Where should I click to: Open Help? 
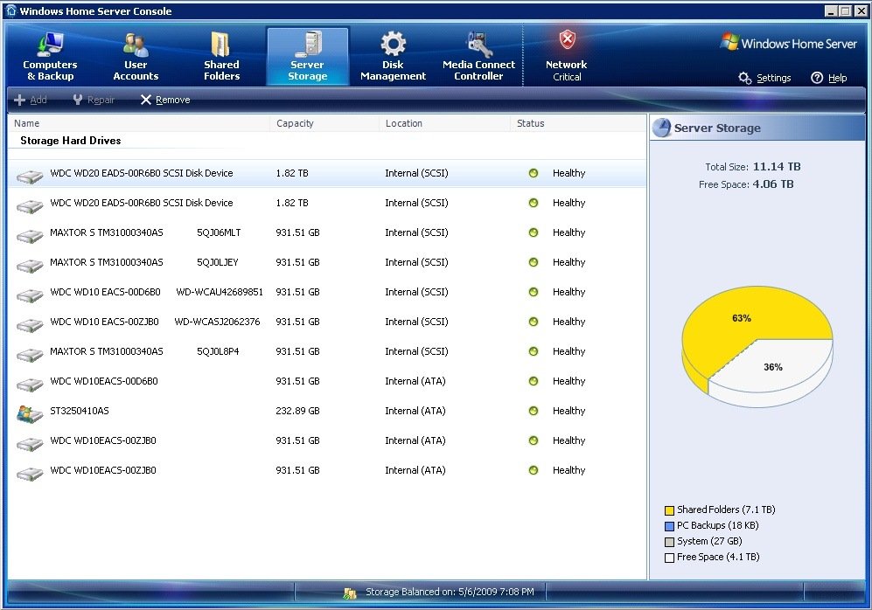coord(828,78)
